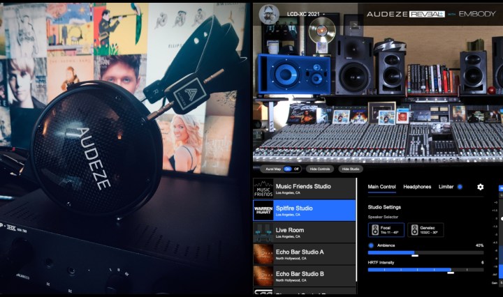Click the Hide Studio button

pos(351,169)
